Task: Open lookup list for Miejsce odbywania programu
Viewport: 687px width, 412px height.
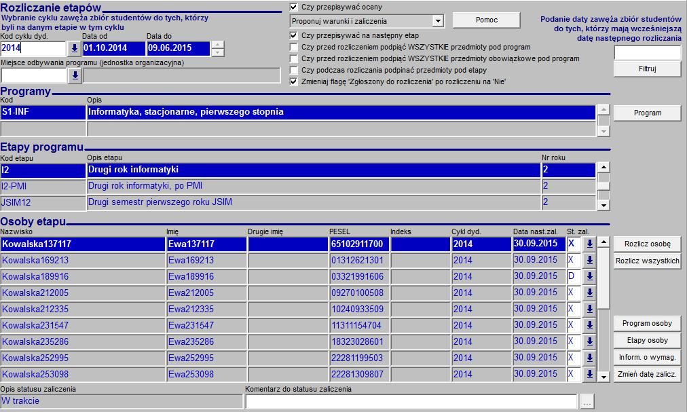Action: [75, 76]
